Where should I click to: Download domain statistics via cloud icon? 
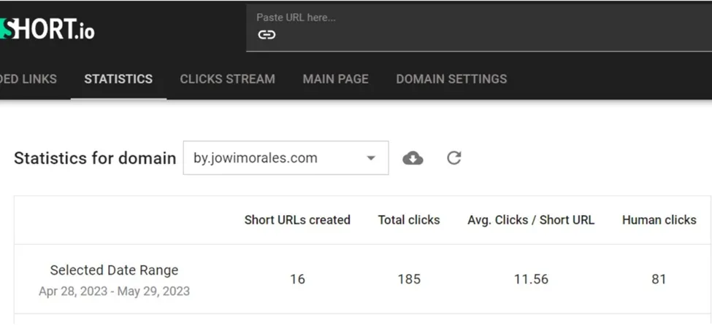pyautogui.click(x=413, y=158)
